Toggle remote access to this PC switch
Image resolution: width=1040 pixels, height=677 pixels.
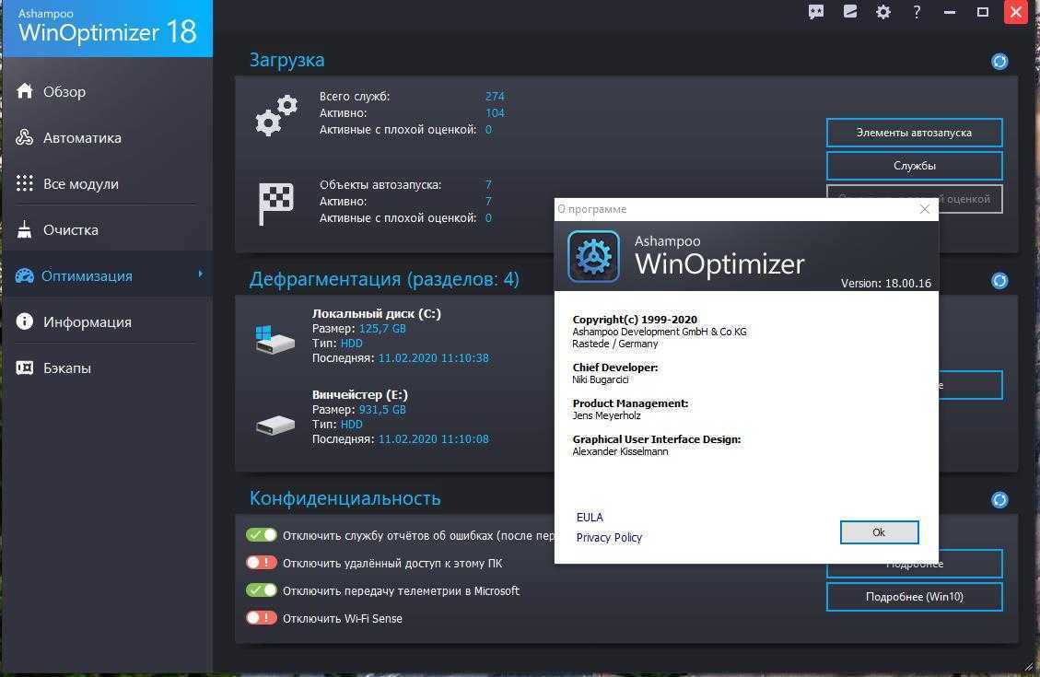coord(262,562)
